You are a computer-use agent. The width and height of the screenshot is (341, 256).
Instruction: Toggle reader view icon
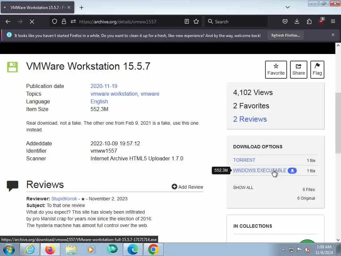tap(186, 21)
